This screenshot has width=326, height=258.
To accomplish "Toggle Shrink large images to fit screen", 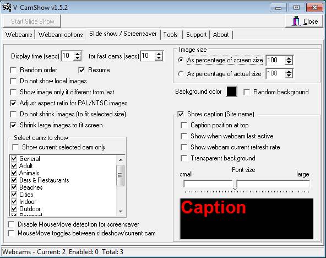I will pyautogui.click(x=13, y=125).
